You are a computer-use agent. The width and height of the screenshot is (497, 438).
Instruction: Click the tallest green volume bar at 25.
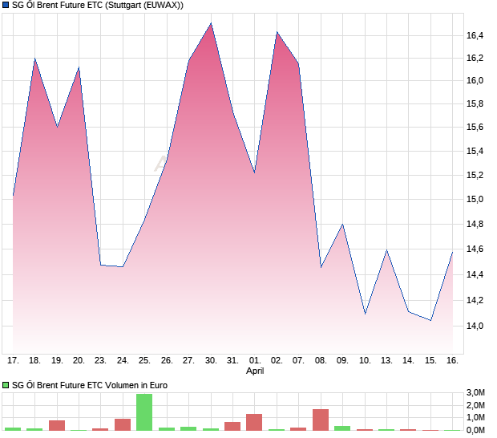144,412
